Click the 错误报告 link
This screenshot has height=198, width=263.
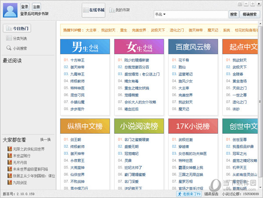point(211,194)
